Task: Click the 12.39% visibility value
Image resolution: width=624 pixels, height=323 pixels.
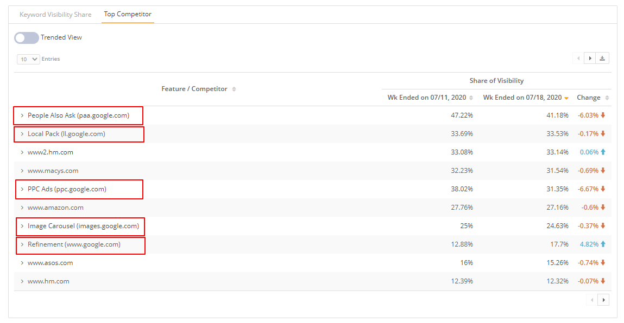Action: (462, 281)
